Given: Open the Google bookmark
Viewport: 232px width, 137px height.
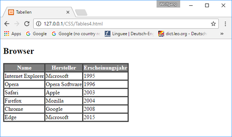Looking at the screenshot, I should [36, 34].
